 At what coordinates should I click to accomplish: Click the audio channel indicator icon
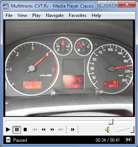coord(128,140)
